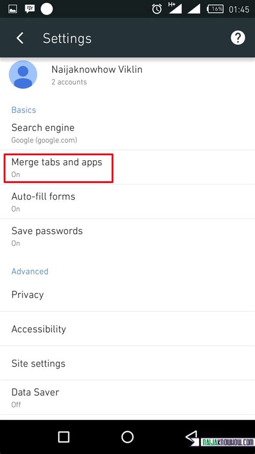Tap the picture notification icon in status bar
This screenshot has height=454, width=255.
click(12, 9)
